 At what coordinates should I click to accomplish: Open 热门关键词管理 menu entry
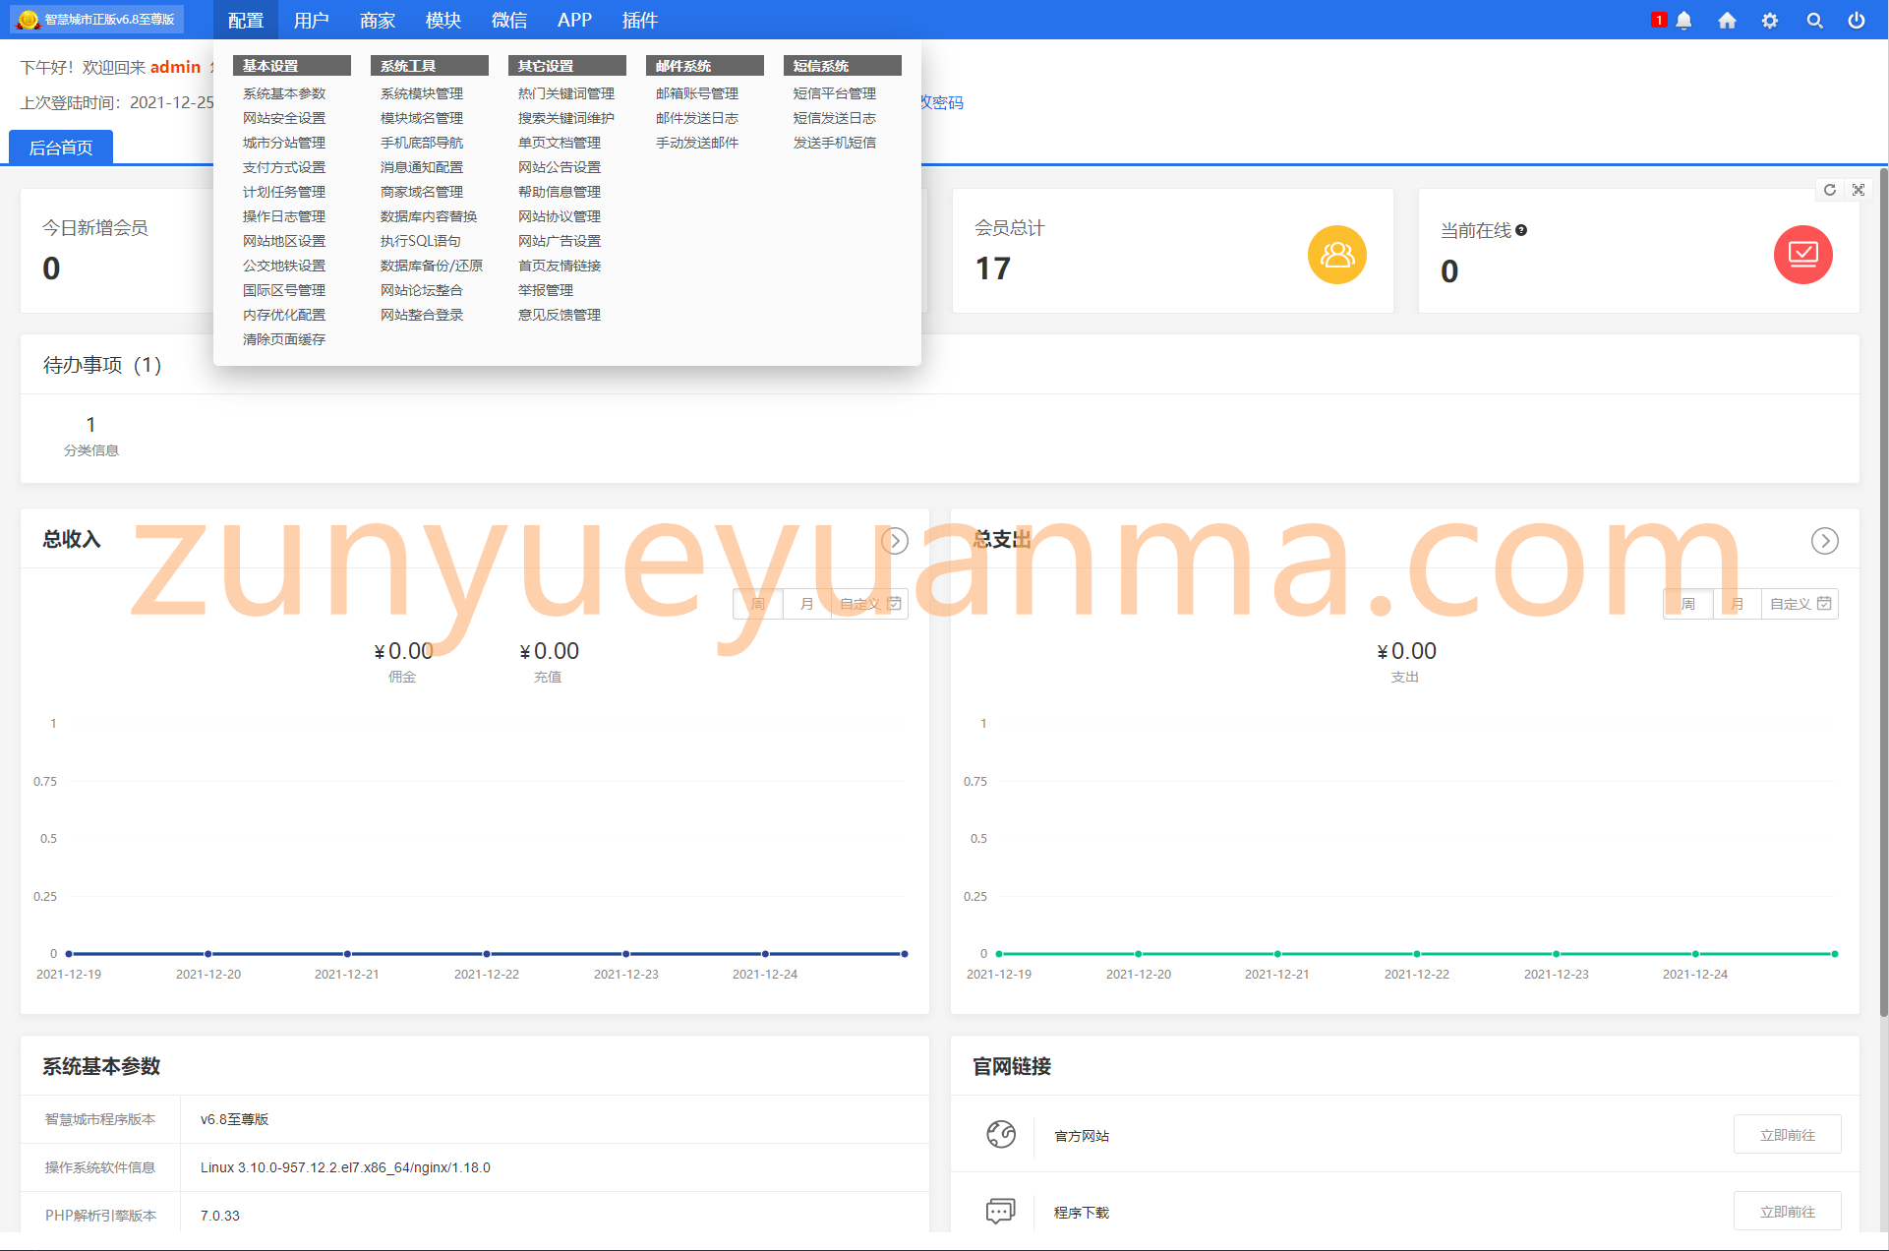[566, 93]
